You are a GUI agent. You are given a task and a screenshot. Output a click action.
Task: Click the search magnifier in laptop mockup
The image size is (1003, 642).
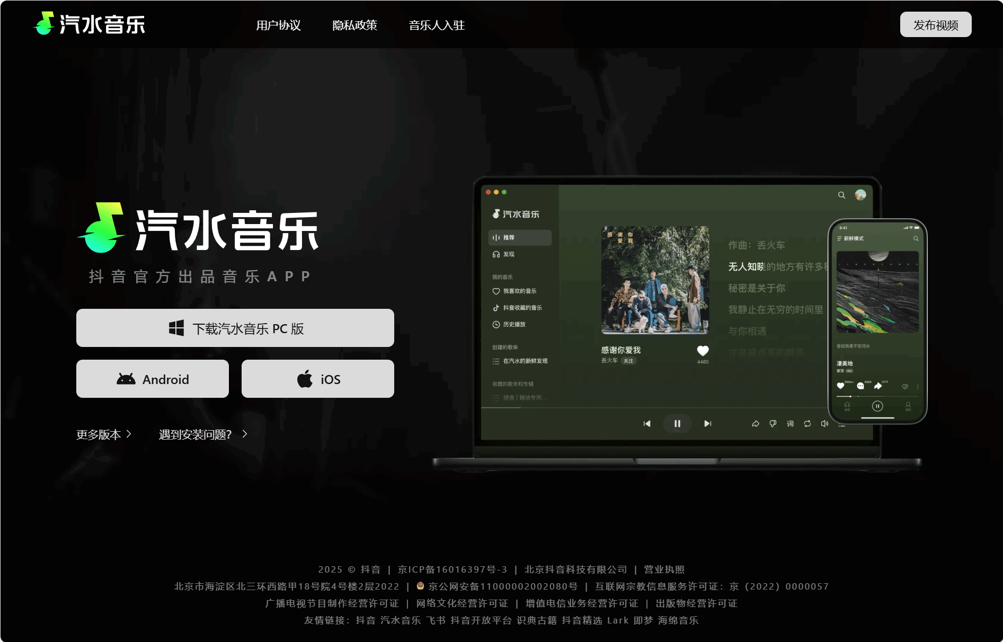pyautogui.click(x=841, y=195)
